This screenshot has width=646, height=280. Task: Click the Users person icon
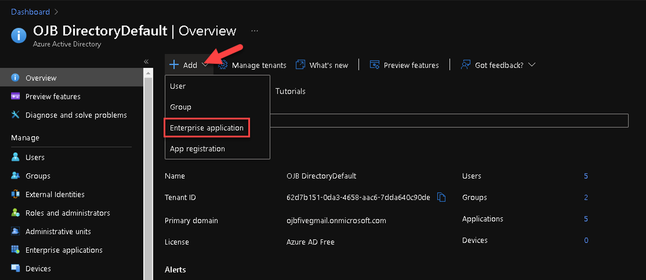[15, 157]
